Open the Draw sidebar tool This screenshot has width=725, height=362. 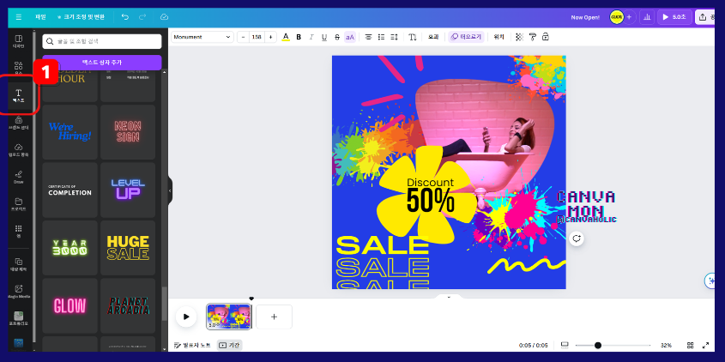[x=19, y=178]
